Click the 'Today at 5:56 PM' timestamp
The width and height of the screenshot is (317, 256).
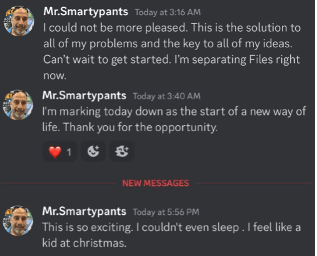point(166,212)
